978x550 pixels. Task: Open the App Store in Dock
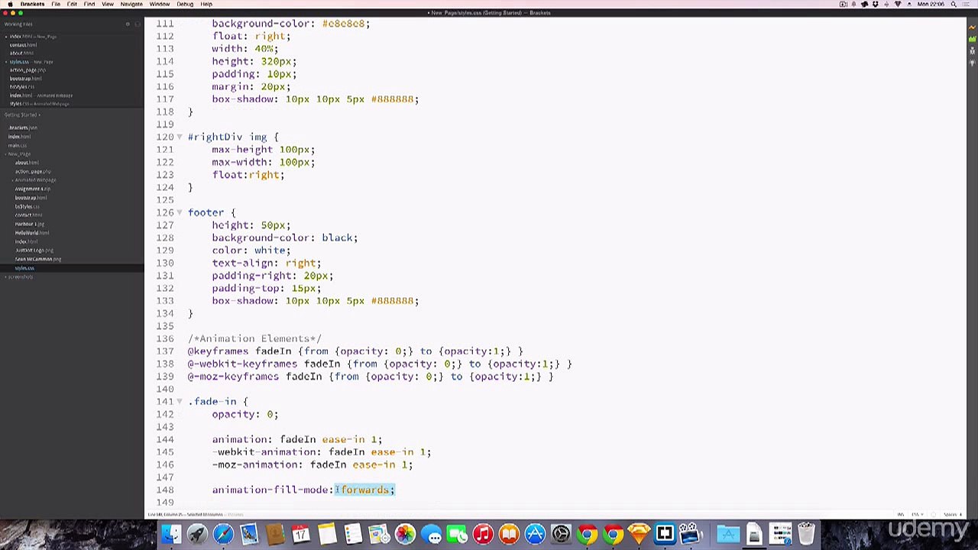tap(535, 534)
